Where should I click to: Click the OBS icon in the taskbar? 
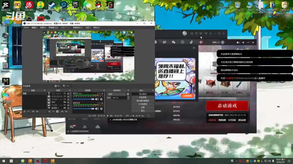coord(38,161)
